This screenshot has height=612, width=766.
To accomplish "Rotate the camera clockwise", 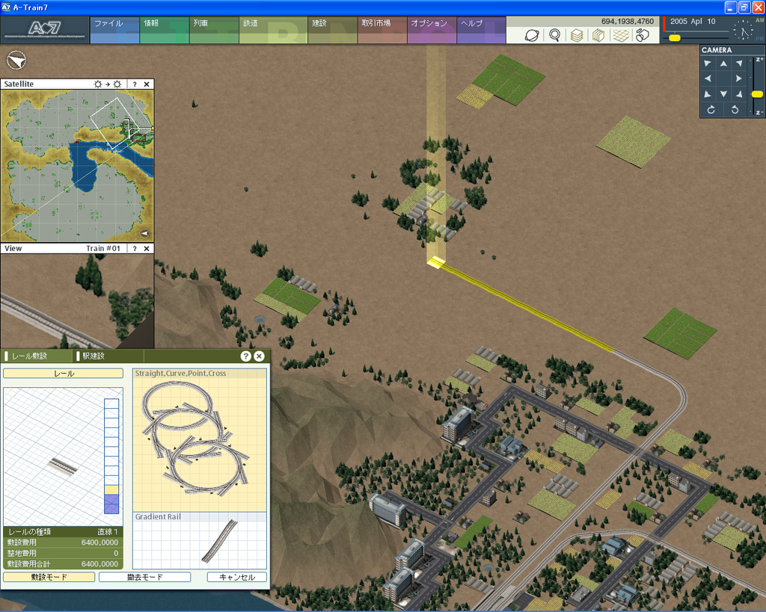I will coord(711,110).
